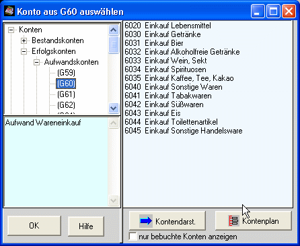Screen dimensions: 300x246
Task: Open the Kontenplan button
Action: tap(254, 220)
